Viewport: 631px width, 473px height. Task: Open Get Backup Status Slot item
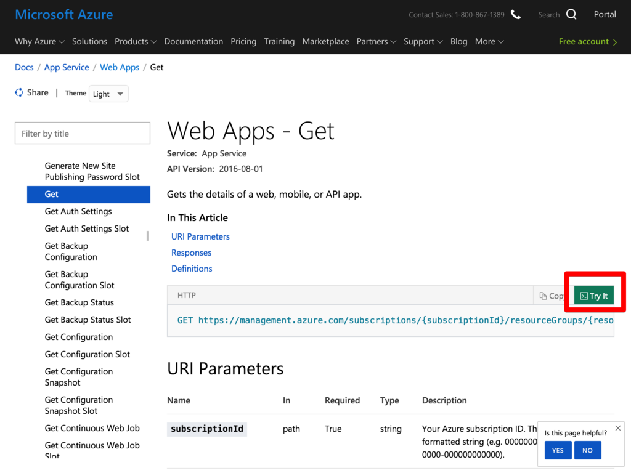(88, 320)
